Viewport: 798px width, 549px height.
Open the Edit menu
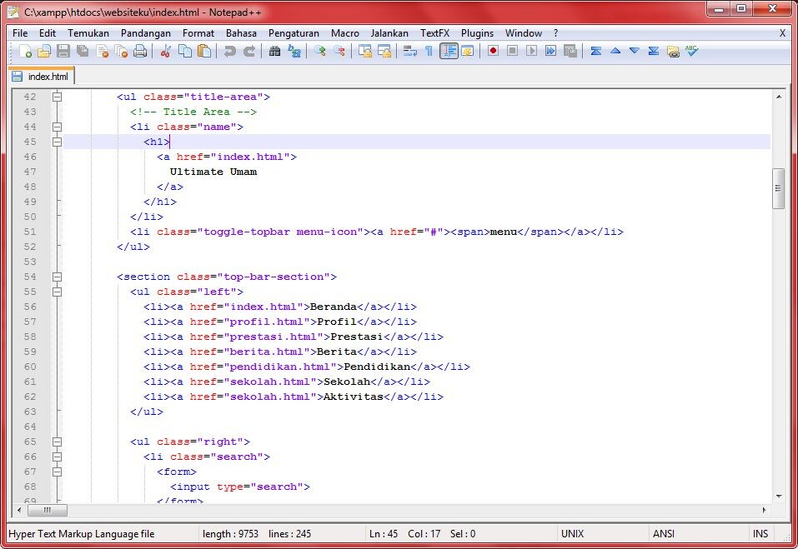[x=48, y=33]
